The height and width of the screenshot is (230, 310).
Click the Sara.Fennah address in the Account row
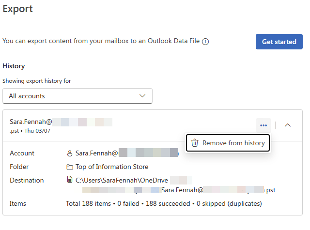(97, 153)
